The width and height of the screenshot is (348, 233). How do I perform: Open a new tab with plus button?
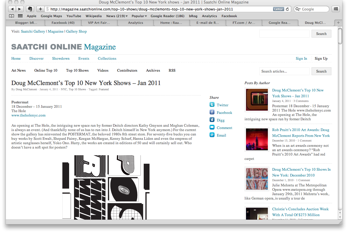[338, 23]
